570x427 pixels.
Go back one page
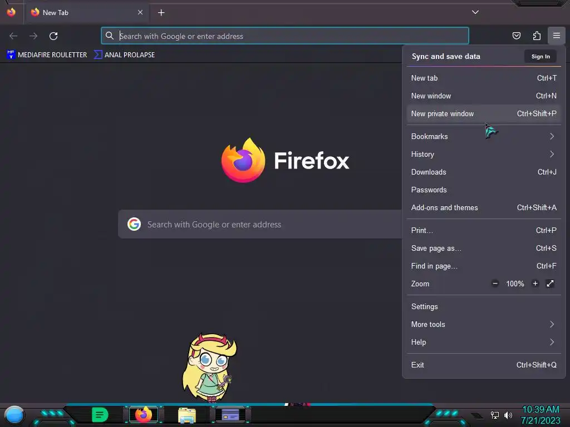point(13,36)
